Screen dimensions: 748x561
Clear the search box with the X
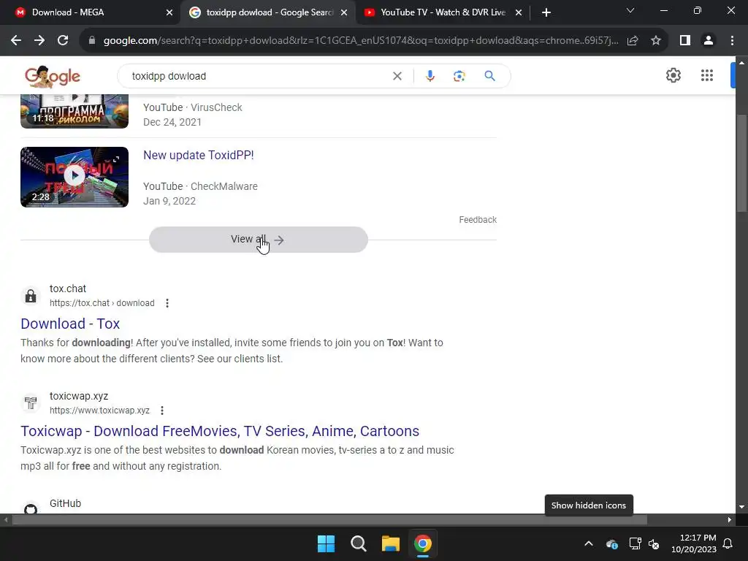point(397,76)
